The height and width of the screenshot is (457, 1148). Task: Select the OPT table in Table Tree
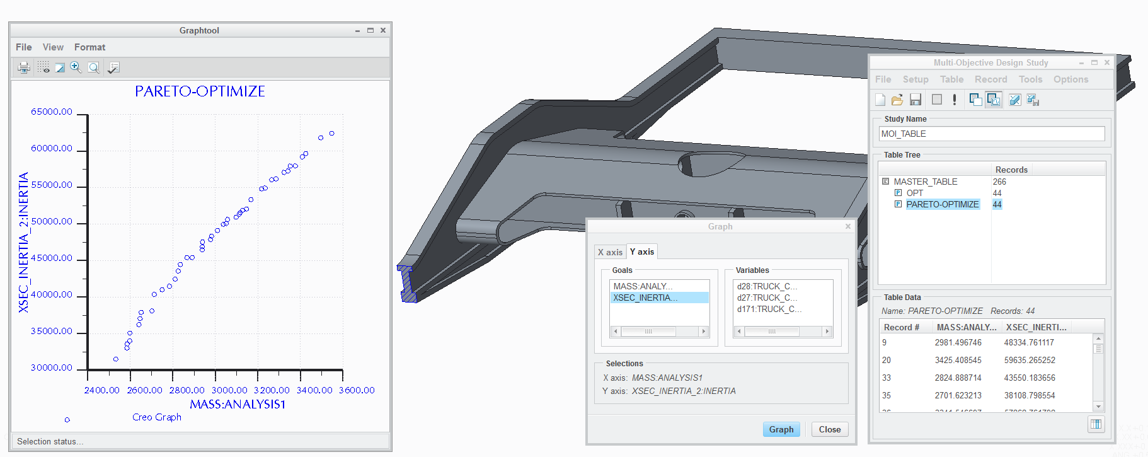click(914, 193)
